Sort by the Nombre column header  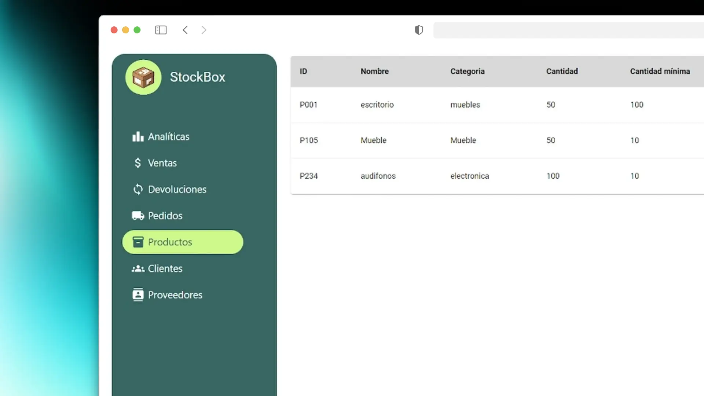[374, 71]
